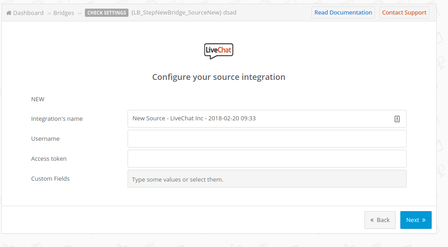This screenshot has height=247, width=448.
Task: Click the Configure your source integration heading
Action: point(219,77)
